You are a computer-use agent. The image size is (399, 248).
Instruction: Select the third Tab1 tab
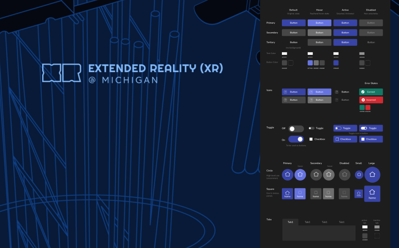(x=325, y=222)
